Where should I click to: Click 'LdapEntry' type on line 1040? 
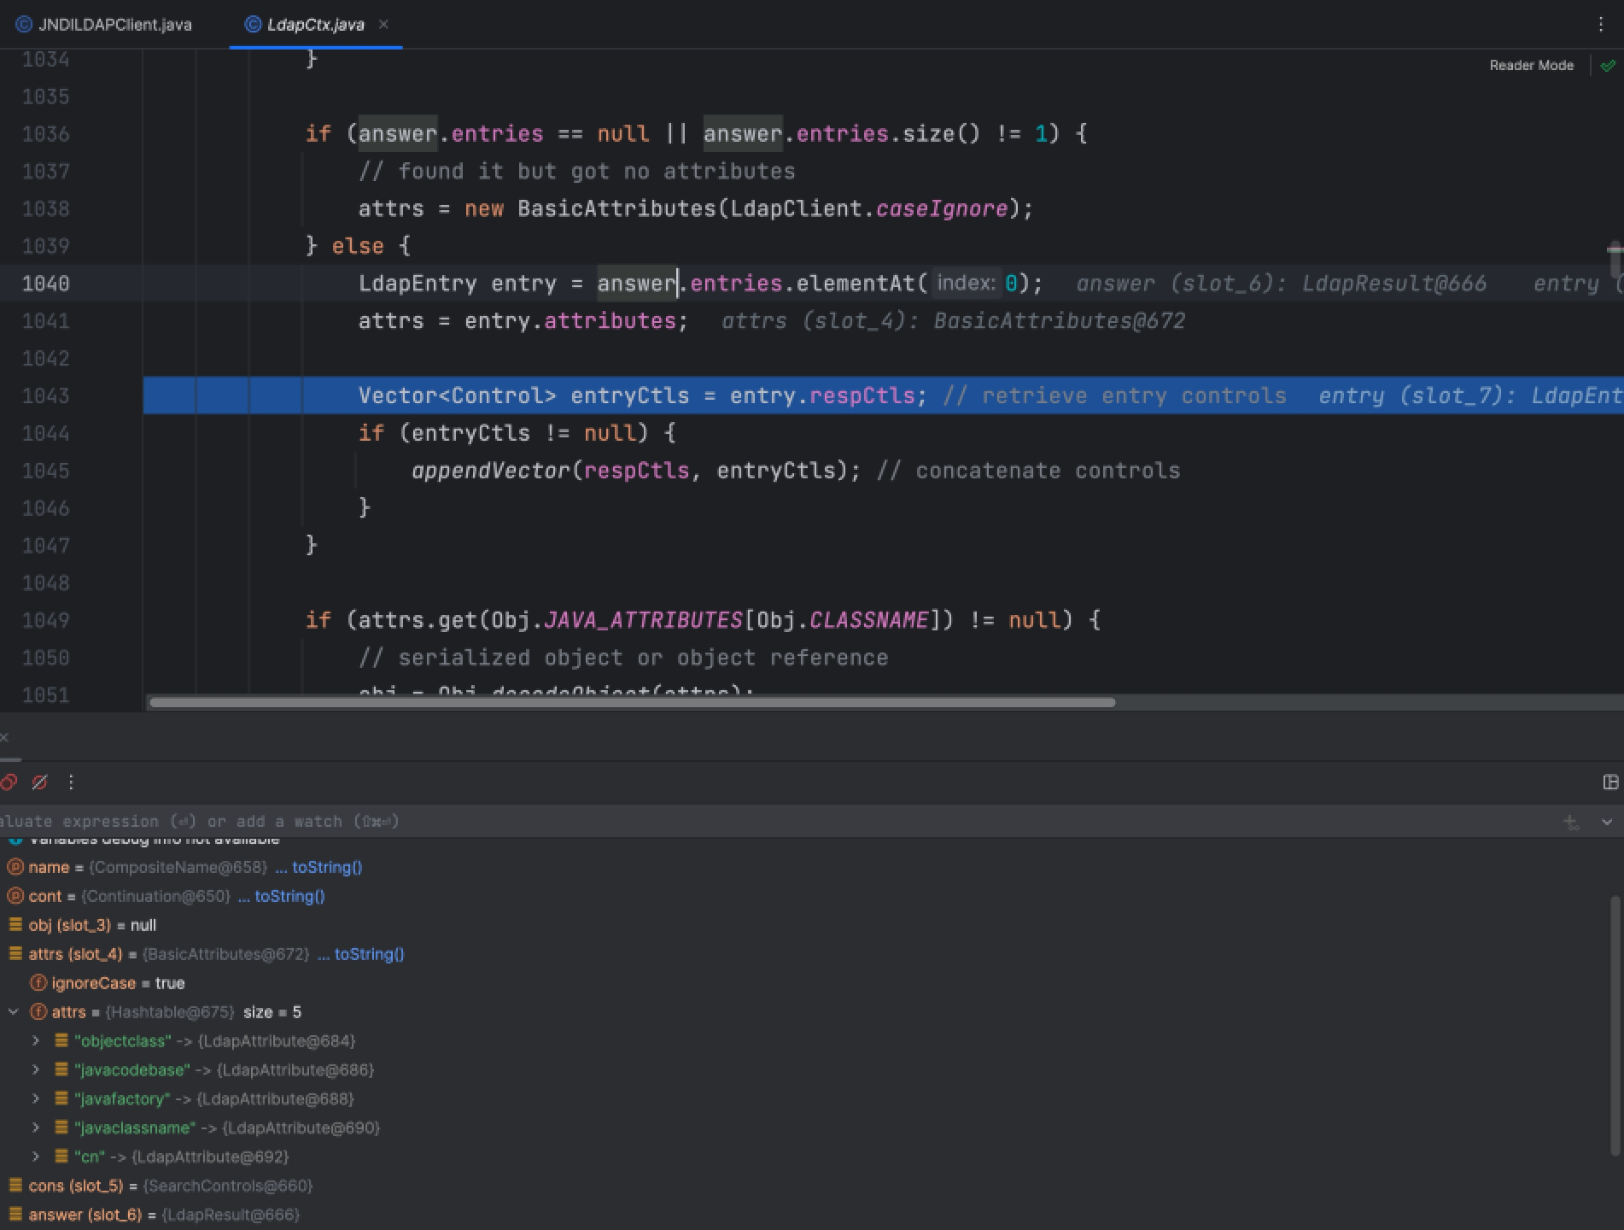pos(418,284)
